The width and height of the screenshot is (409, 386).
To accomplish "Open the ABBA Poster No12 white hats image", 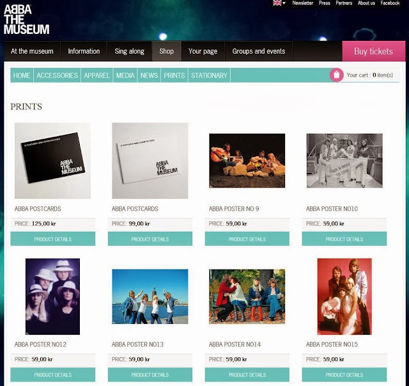I will click(52, 296).
